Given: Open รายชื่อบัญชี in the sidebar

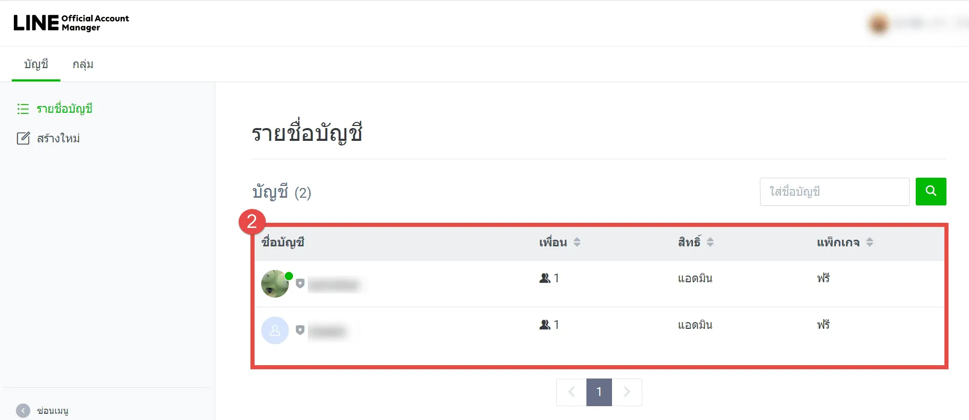Looking at the screenshot, I should click(65, 109).
